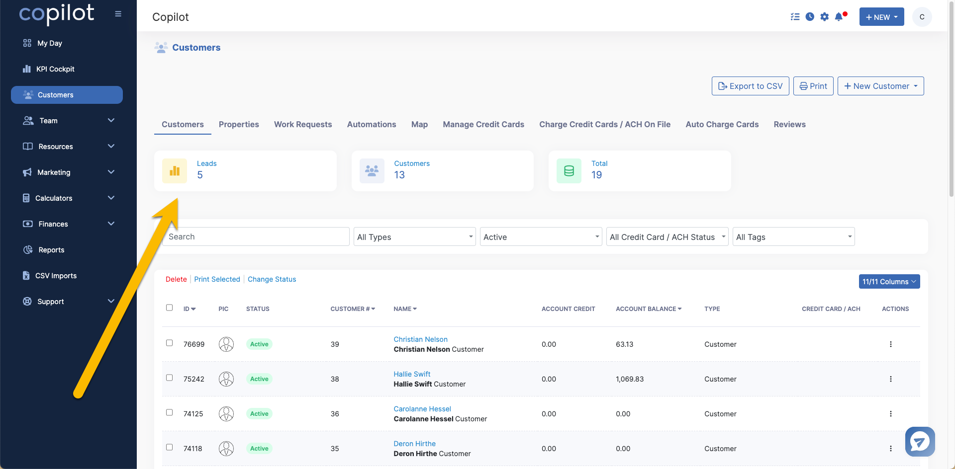Open the task checklist icon in header
This screenshot has width=955, height=469.
coord(795,17)
